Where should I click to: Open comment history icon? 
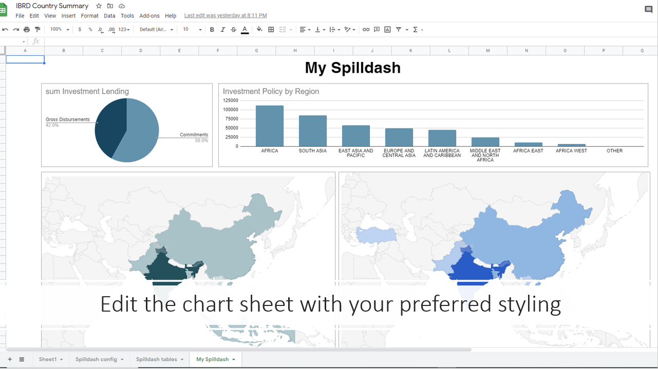tap(649, 10)
